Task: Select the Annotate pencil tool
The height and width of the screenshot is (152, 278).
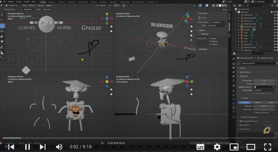Action: tap(2, 47)
